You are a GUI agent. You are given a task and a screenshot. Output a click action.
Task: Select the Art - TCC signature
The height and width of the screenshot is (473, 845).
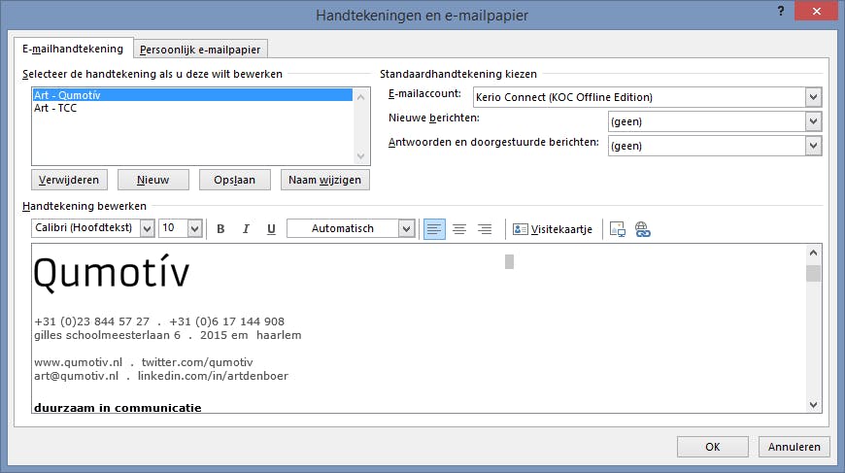click(x=192, y=108)
